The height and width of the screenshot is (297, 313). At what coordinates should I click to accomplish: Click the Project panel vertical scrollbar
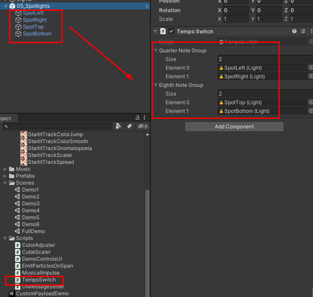pyautogui.click(x=147, y=243)
